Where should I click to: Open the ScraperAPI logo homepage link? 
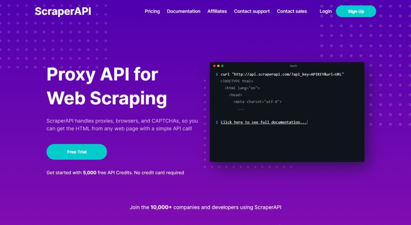tap(63, 11)
